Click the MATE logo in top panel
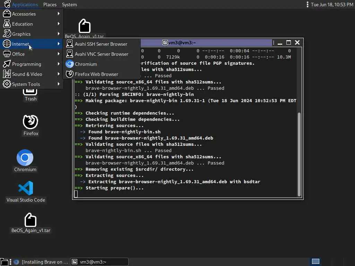355x266 pixels. tap(7, 4)
